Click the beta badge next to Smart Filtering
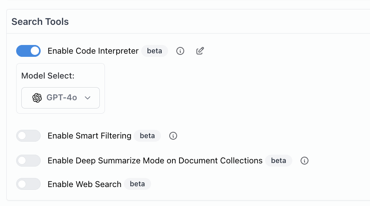 tap(147, 136)
